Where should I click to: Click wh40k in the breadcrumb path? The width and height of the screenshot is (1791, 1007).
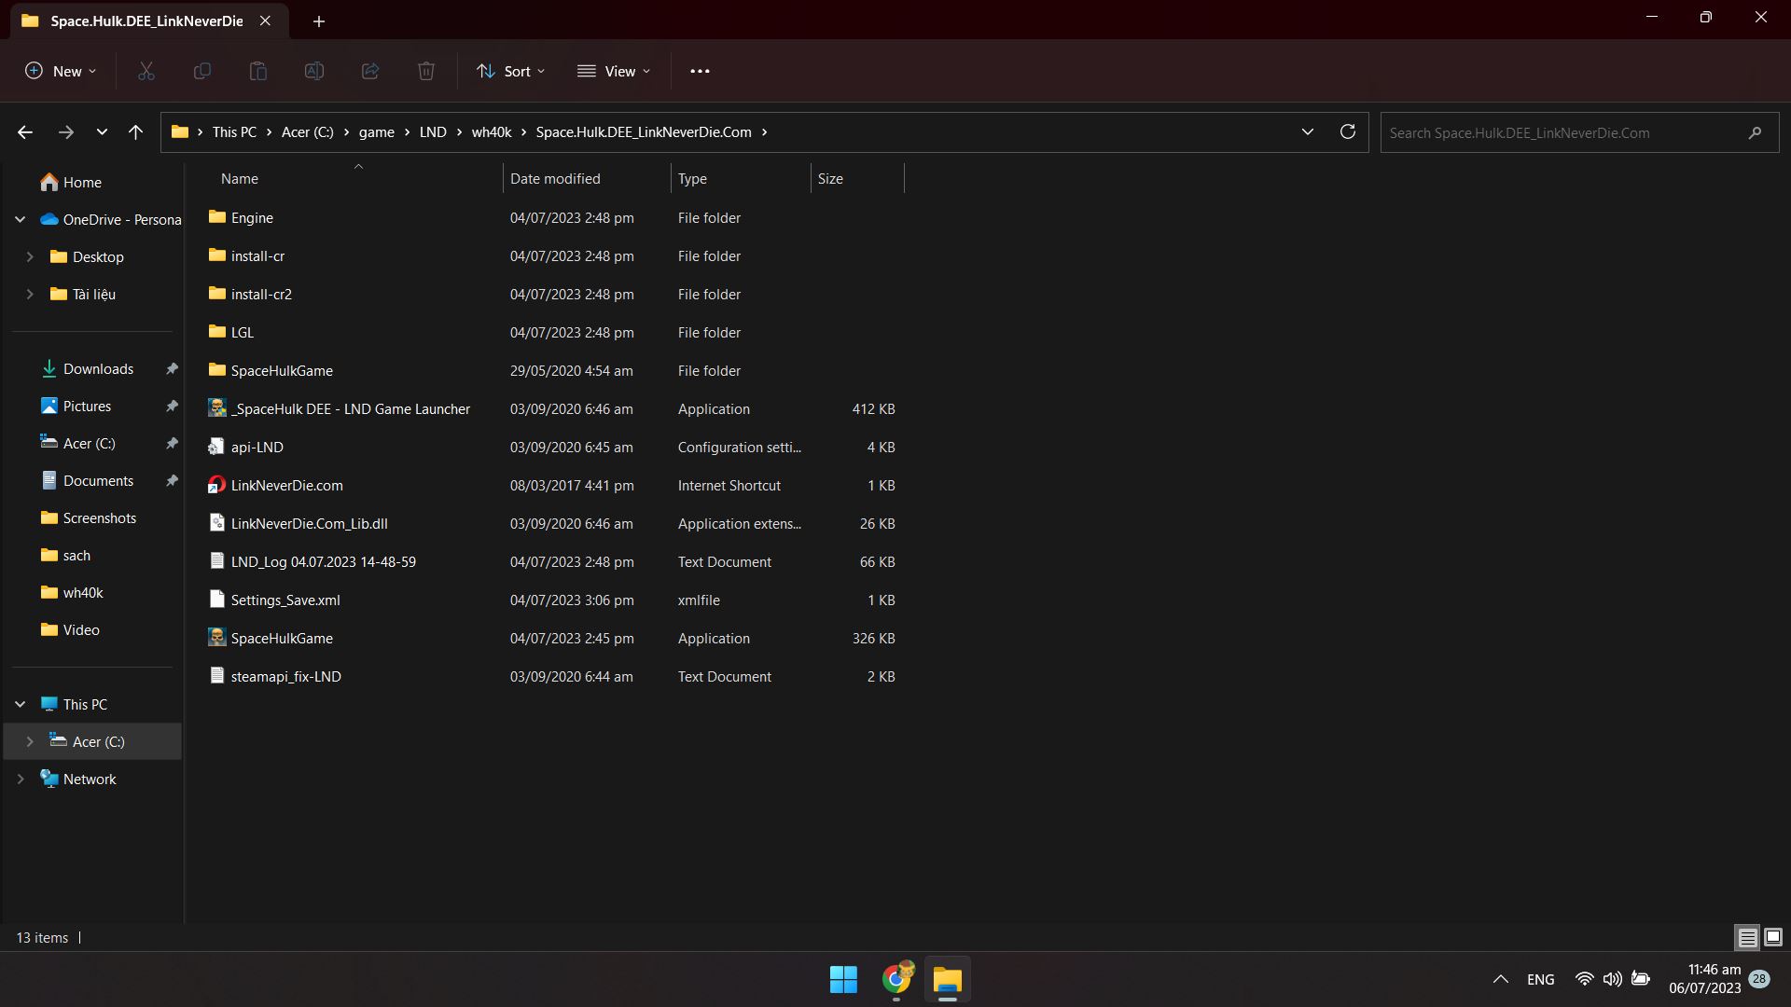click(x=491, y=132)
